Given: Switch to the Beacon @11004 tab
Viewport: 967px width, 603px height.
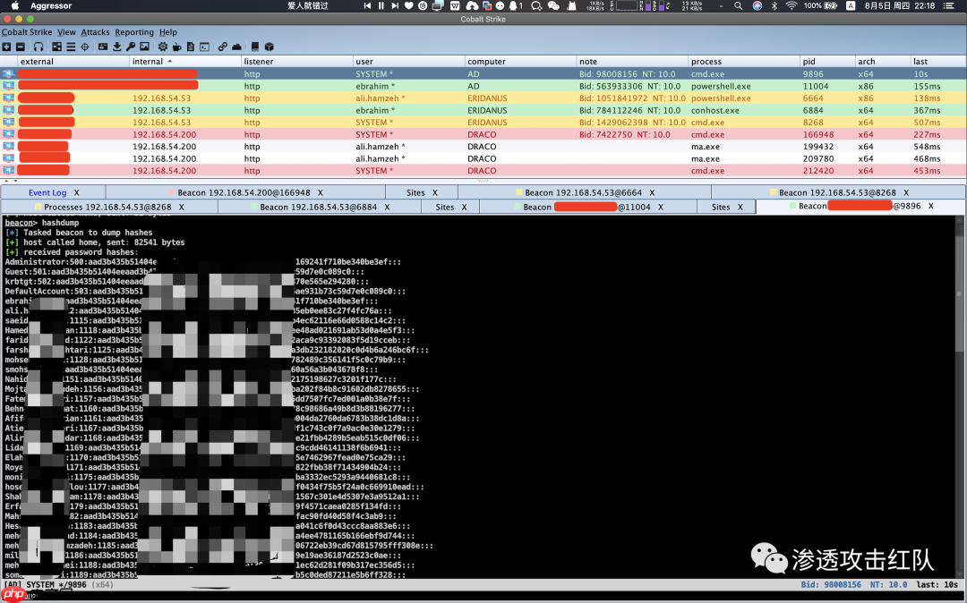Looking at the screenshot, I should click(586, 207).
